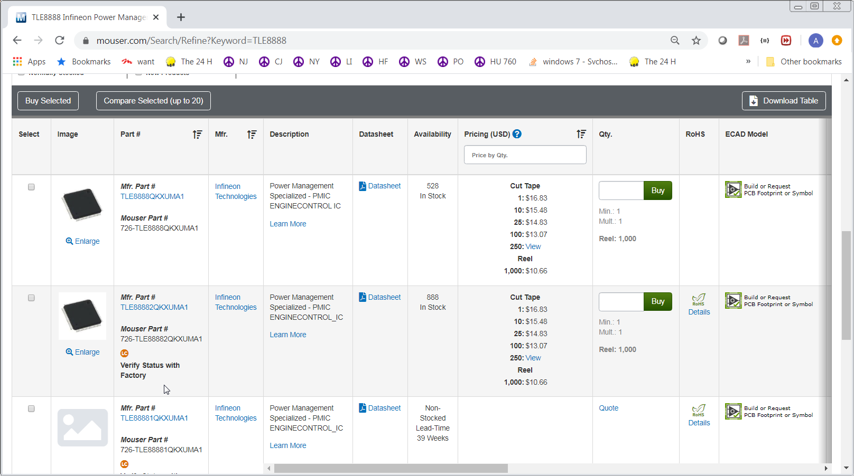Click the PDF extension icon in toolbar
The height and width of the screenshot is (476, 854).
744,41
